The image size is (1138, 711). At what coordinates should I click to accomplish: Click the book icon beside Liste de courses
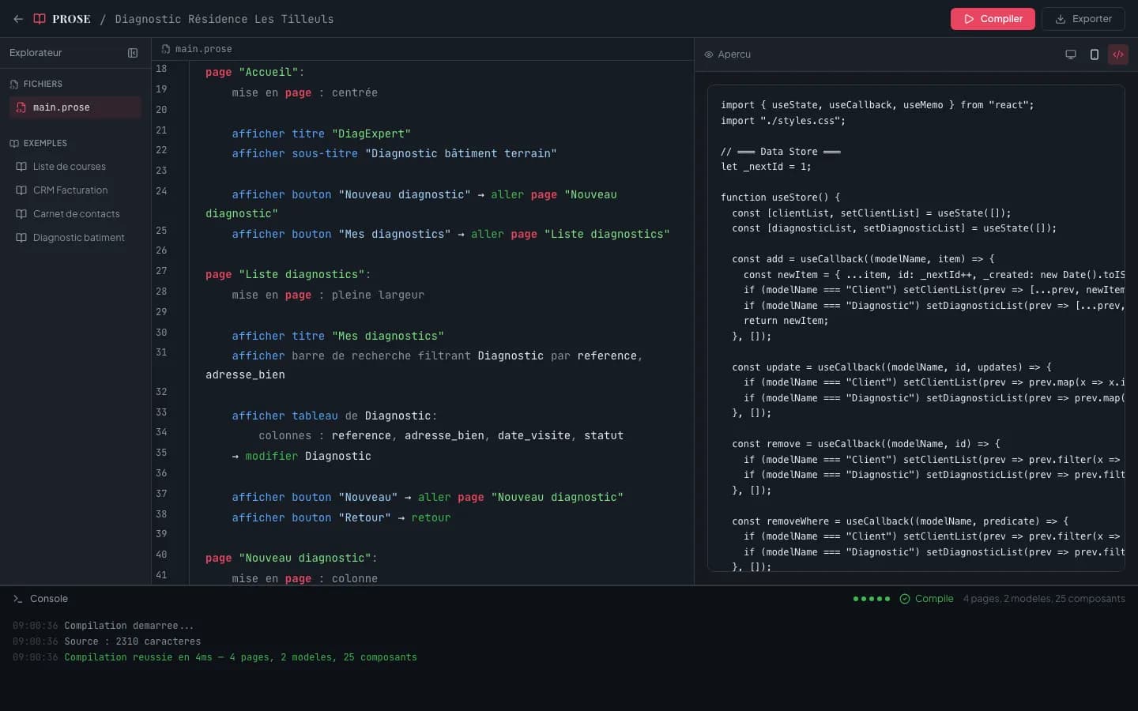pos(21,167)
